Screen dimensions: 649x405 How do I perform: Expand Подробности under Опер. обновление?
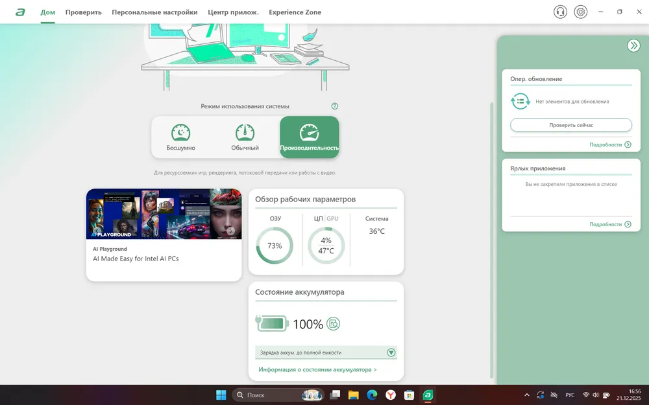click(609, 145)
